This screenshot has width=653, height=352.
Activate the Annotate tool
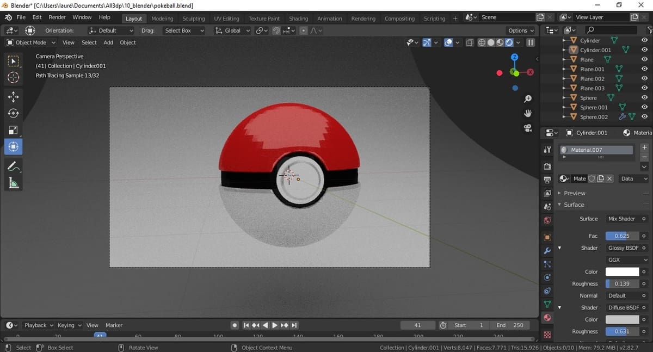(x=14, y=166)
